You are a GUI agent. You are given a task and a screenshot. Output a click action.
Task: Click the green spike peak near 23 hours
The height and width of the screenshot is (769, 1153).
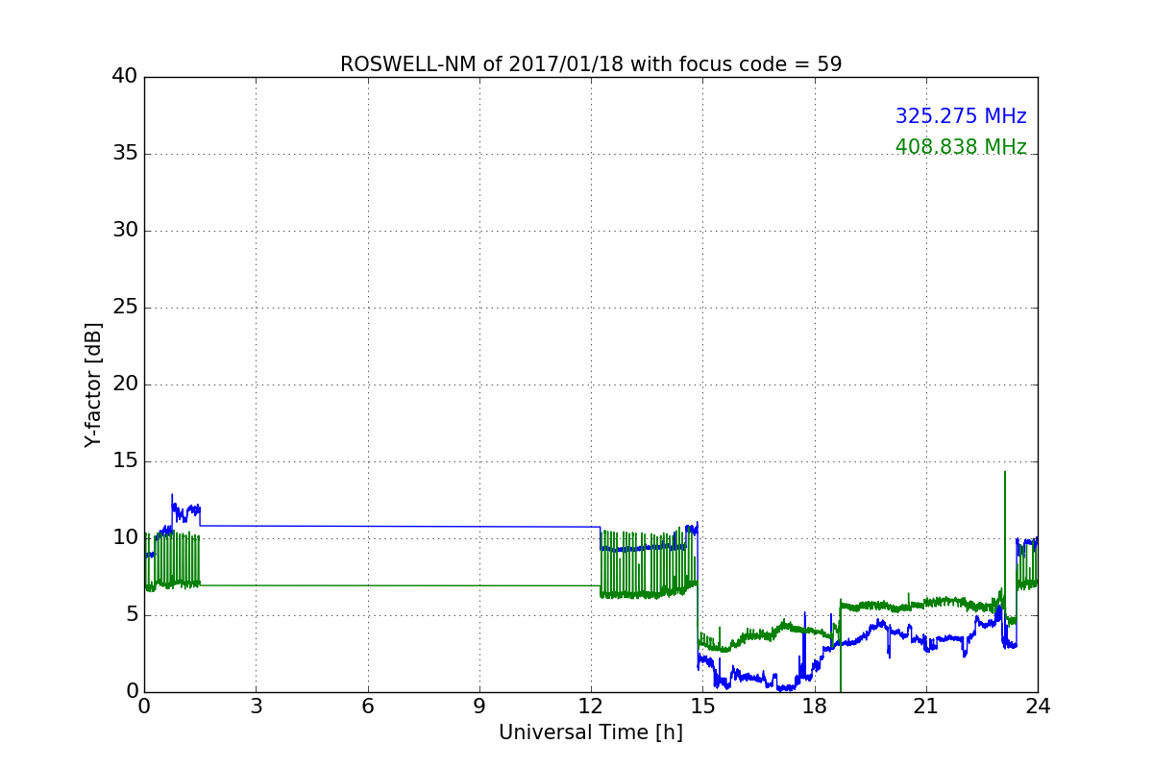(1005, 472)
